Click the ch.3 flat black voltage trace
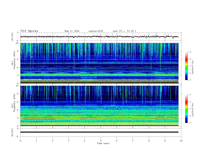The image size is (204, 158). point(99,132)
